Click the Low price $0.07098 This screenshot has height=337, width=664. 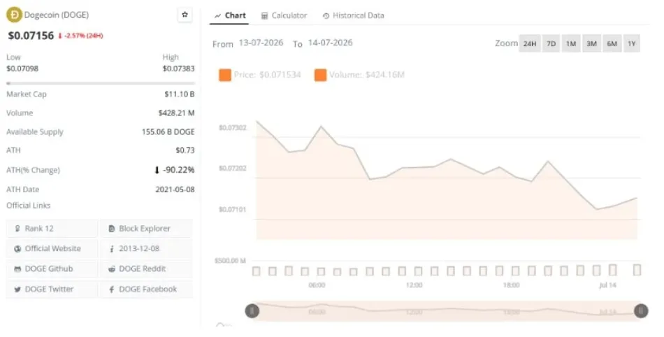coord(22,69)
